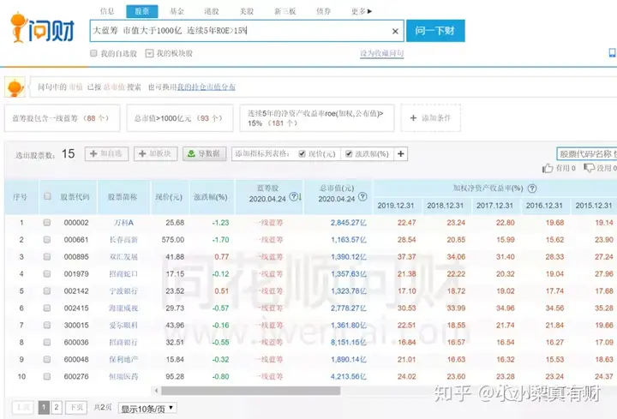Switch to the 债券 tab
Viewport: 617px width, 419px height.
coord(323,11)
